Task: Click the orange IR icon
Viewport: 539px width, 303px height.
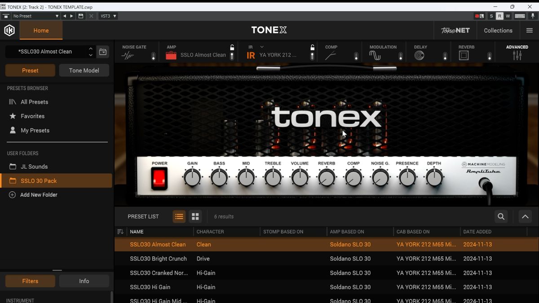Action: [x=251, y=55]
